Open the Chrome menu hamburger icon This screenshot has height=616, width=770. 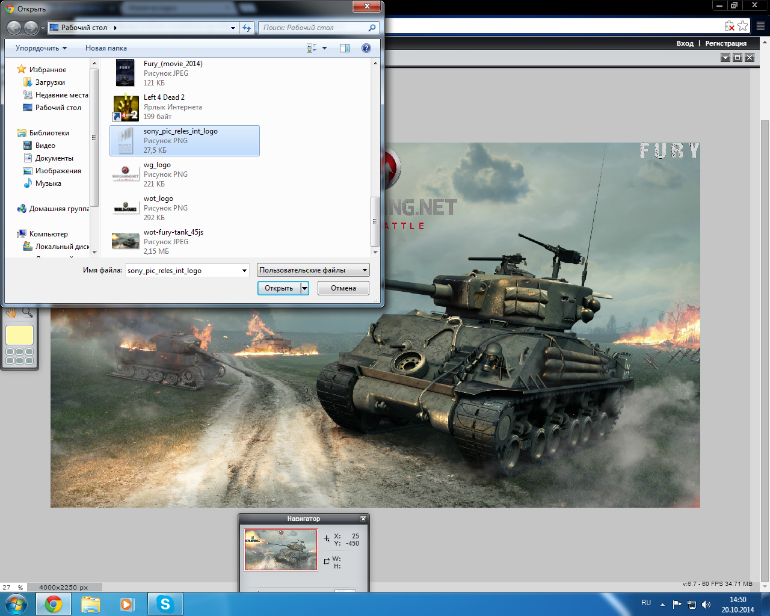click(761, 26)
